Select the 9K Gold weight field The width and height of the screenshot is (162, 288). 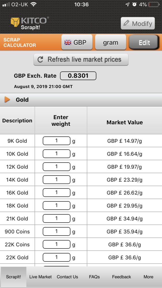click(x=56, y=141)
